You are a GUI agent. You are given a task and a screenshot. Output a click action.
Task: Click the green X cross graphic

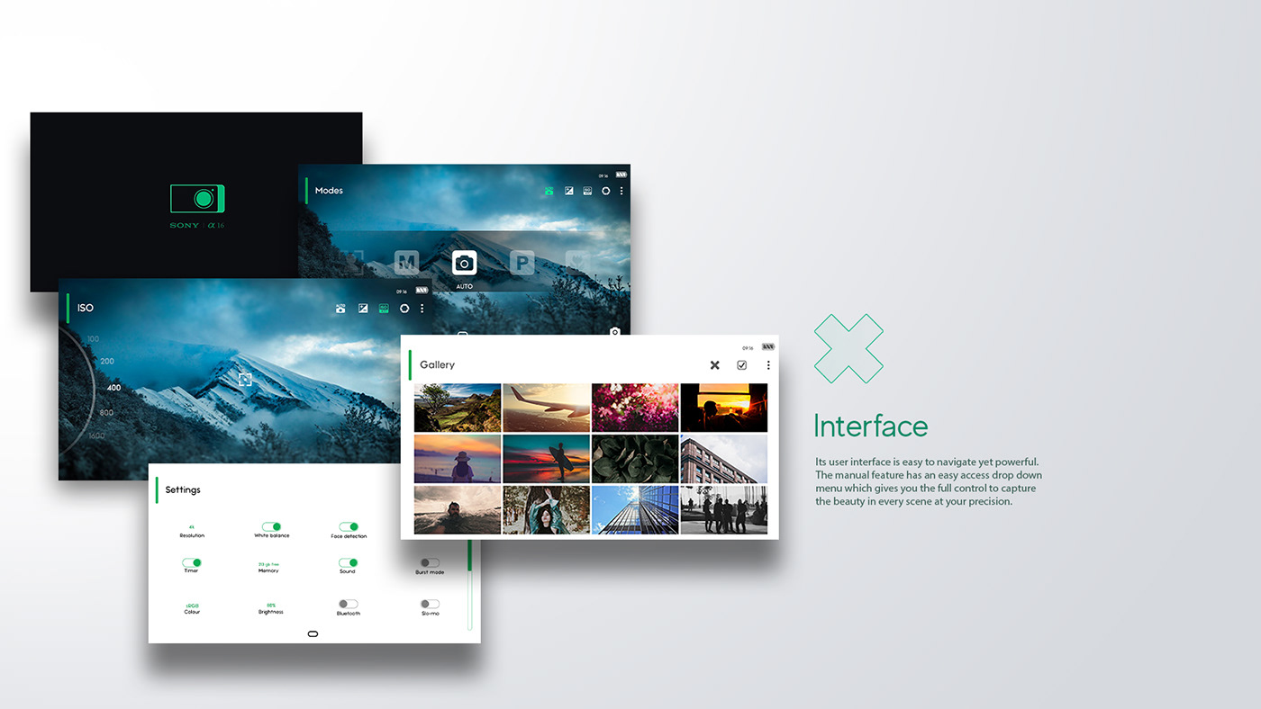click(x=848, y=348)
